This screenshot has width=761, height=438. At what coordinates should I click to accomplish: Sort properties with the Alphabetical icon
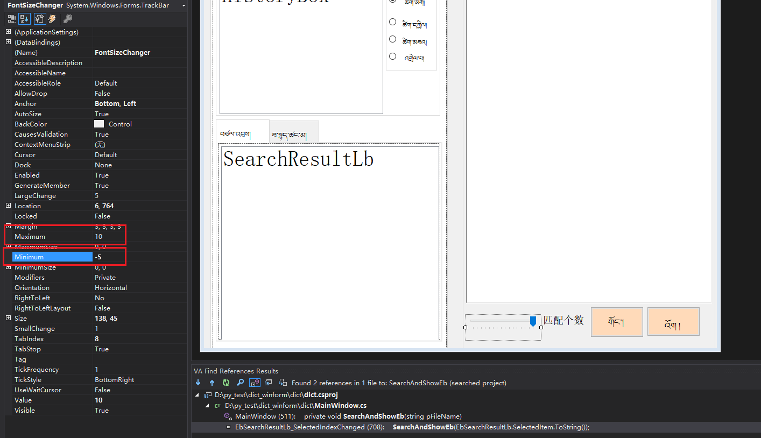[25, 19]
